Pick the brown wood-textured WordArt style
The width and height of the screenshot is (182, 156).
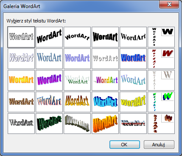click(21, 102)
